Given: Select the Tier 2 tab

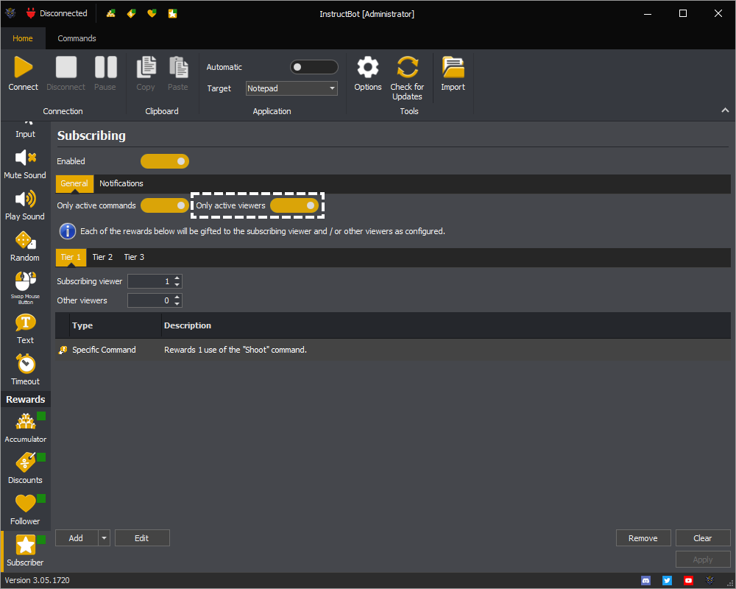Looking at the screenshot, I should [102, 258].
